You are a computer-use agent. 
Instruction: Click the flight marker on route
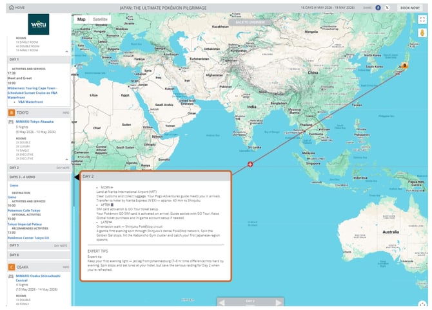coord(250,165)
